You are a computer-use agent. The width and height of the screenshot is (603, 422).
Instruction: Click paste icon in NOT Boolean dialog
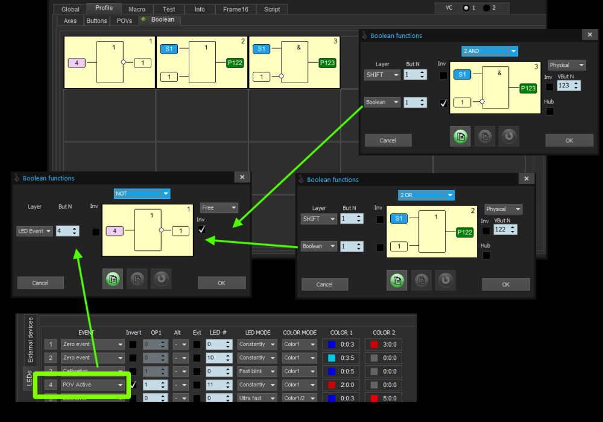(x=137, y=279)
